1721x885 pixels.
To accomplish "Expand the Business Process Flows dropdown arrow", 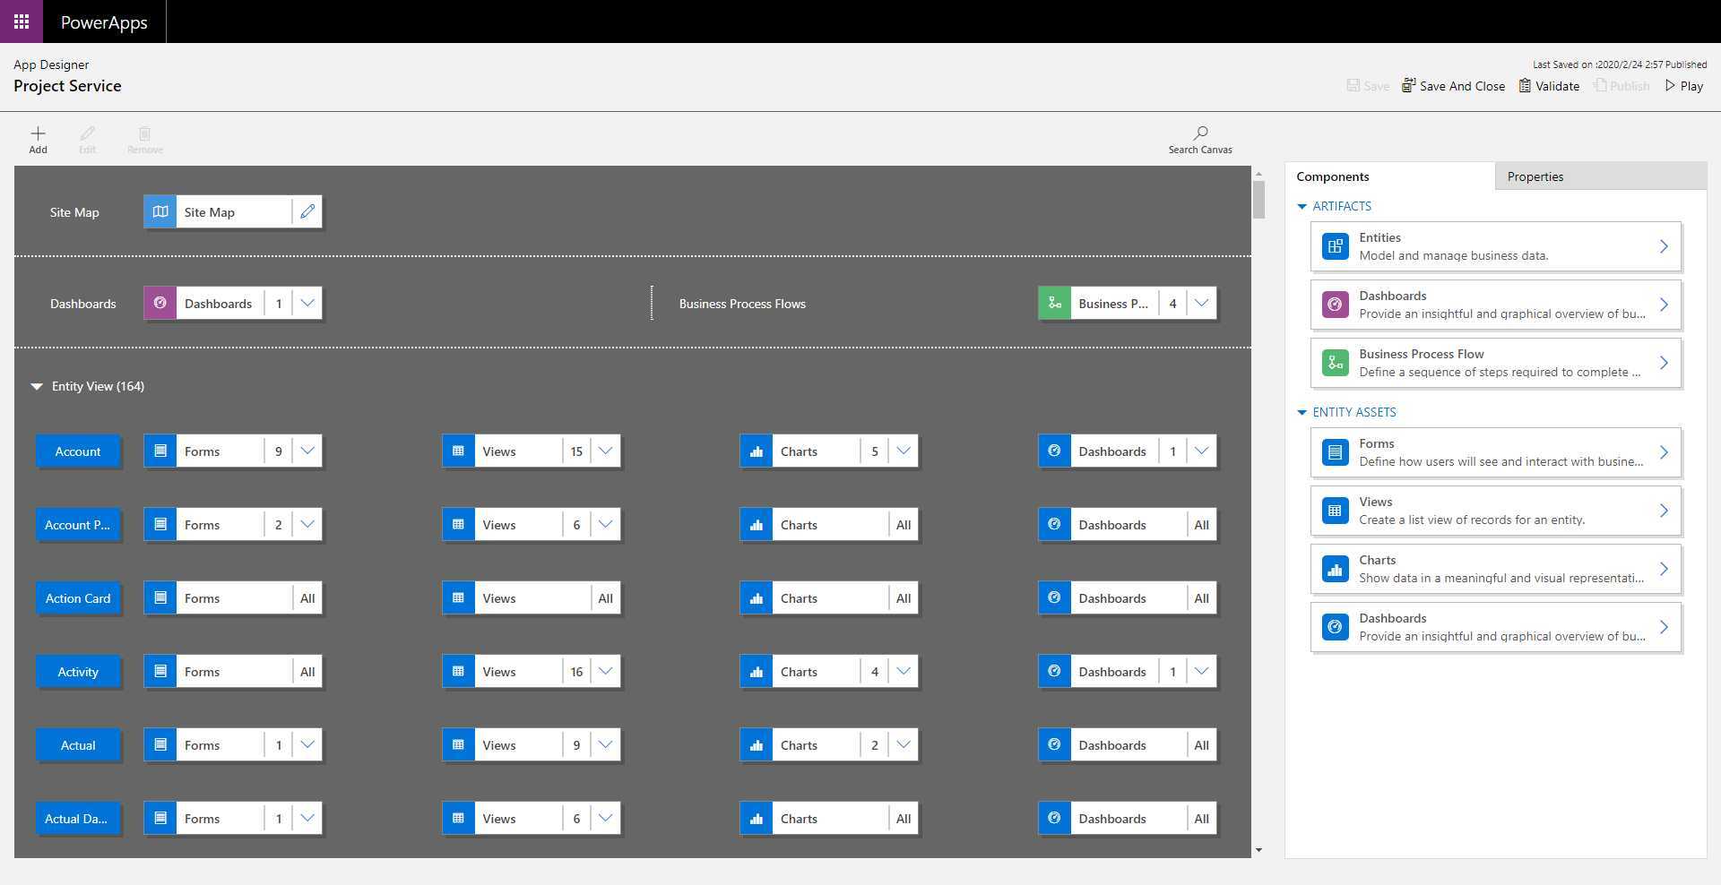I will point(1202,304).
